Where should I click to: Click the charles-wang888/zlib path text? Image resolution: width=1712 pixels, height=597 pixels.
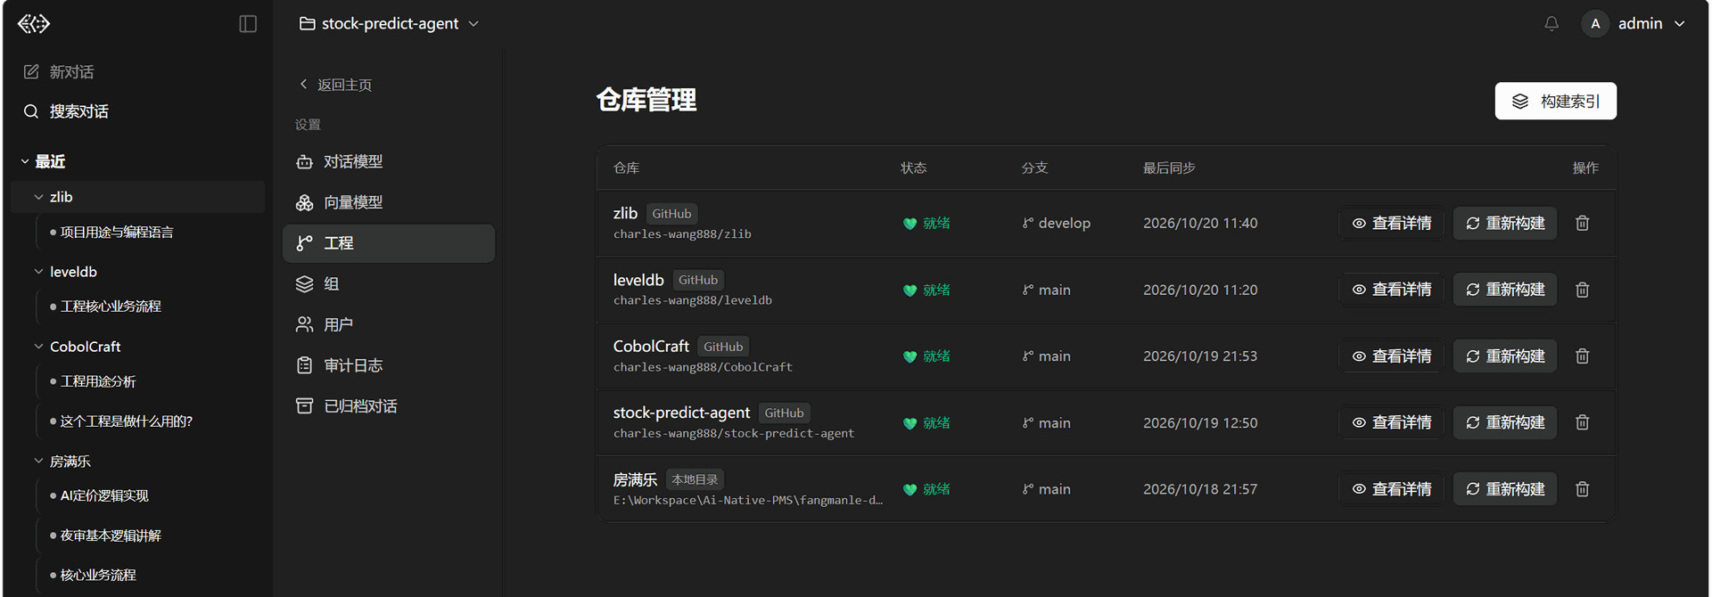pyautogui.click(x=682, y=234)
